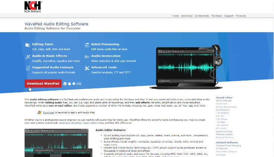Image resolution: width=274 pixels, height=157 pixels.
Task: Open the DJ Software related link
Action: tap(222, 148)
